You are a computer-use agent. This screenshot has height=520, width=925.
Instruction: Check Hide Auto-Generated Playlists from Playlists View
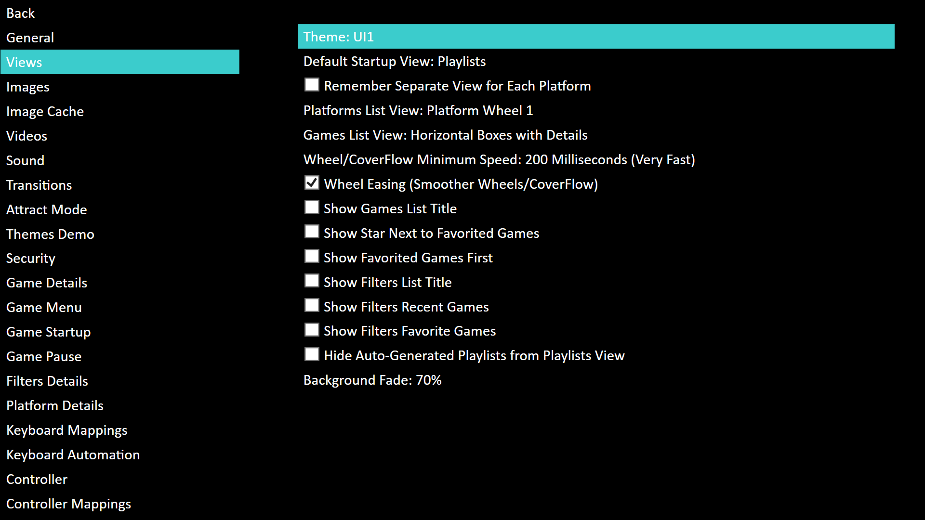(312, 354)
